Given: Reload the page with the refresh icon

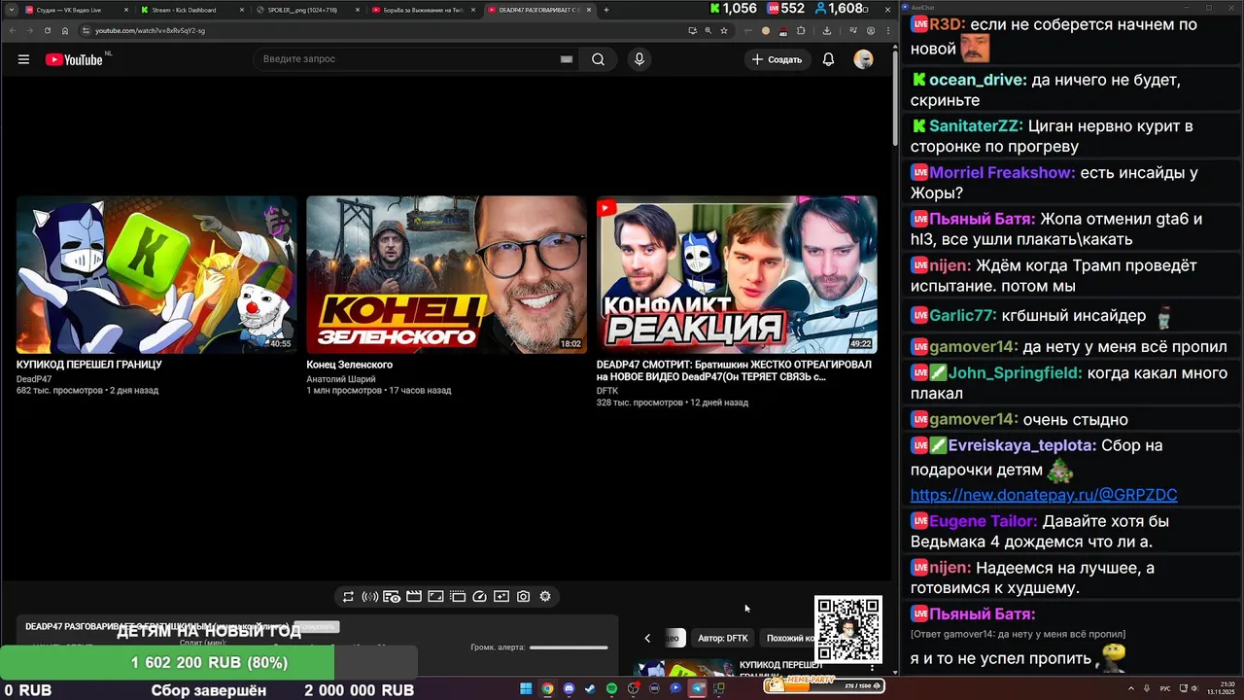Looking at the screenshot, I should (48, 30).
